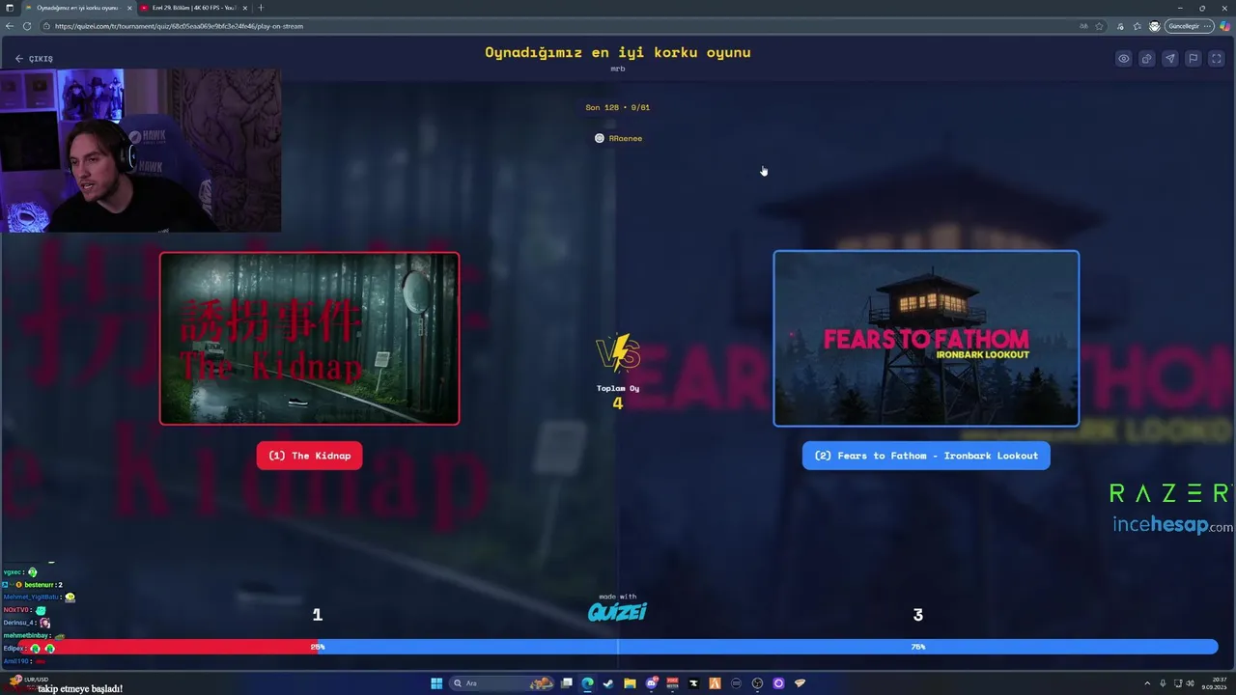Image resolution: width=1236 pixels, height=695 pixels.
Task: Click the Quizei logo at bottom
Action: pos(617,612)
